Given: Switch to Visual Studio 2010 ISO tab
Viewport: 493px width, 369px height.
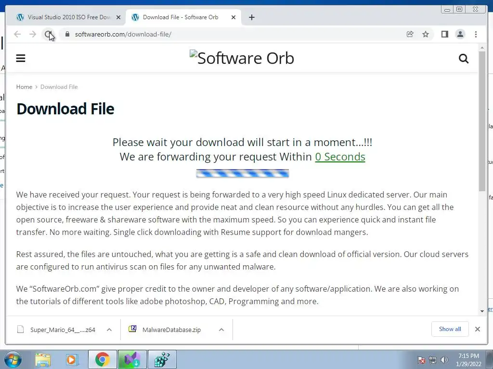Looking at the screenshot, I should click(x=68, y=17).
